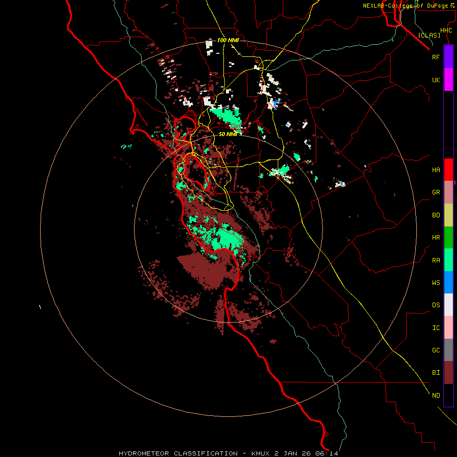Click the DS legend label
This screenshot has width=457, height=457.
(x=436, y=305)
